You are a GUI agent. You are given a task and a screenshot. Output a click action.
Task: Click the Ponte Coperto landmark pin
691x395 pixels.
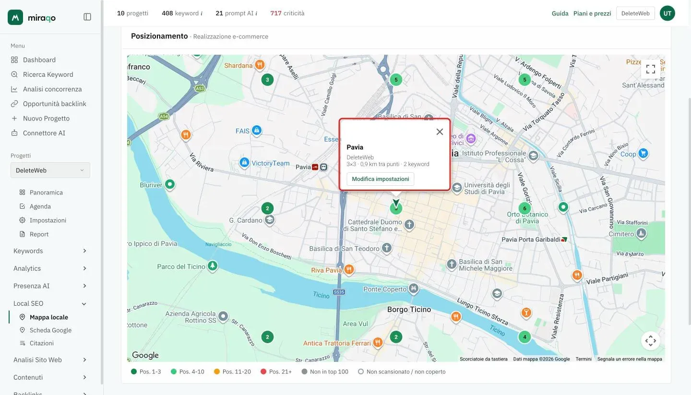click(414, 288)
